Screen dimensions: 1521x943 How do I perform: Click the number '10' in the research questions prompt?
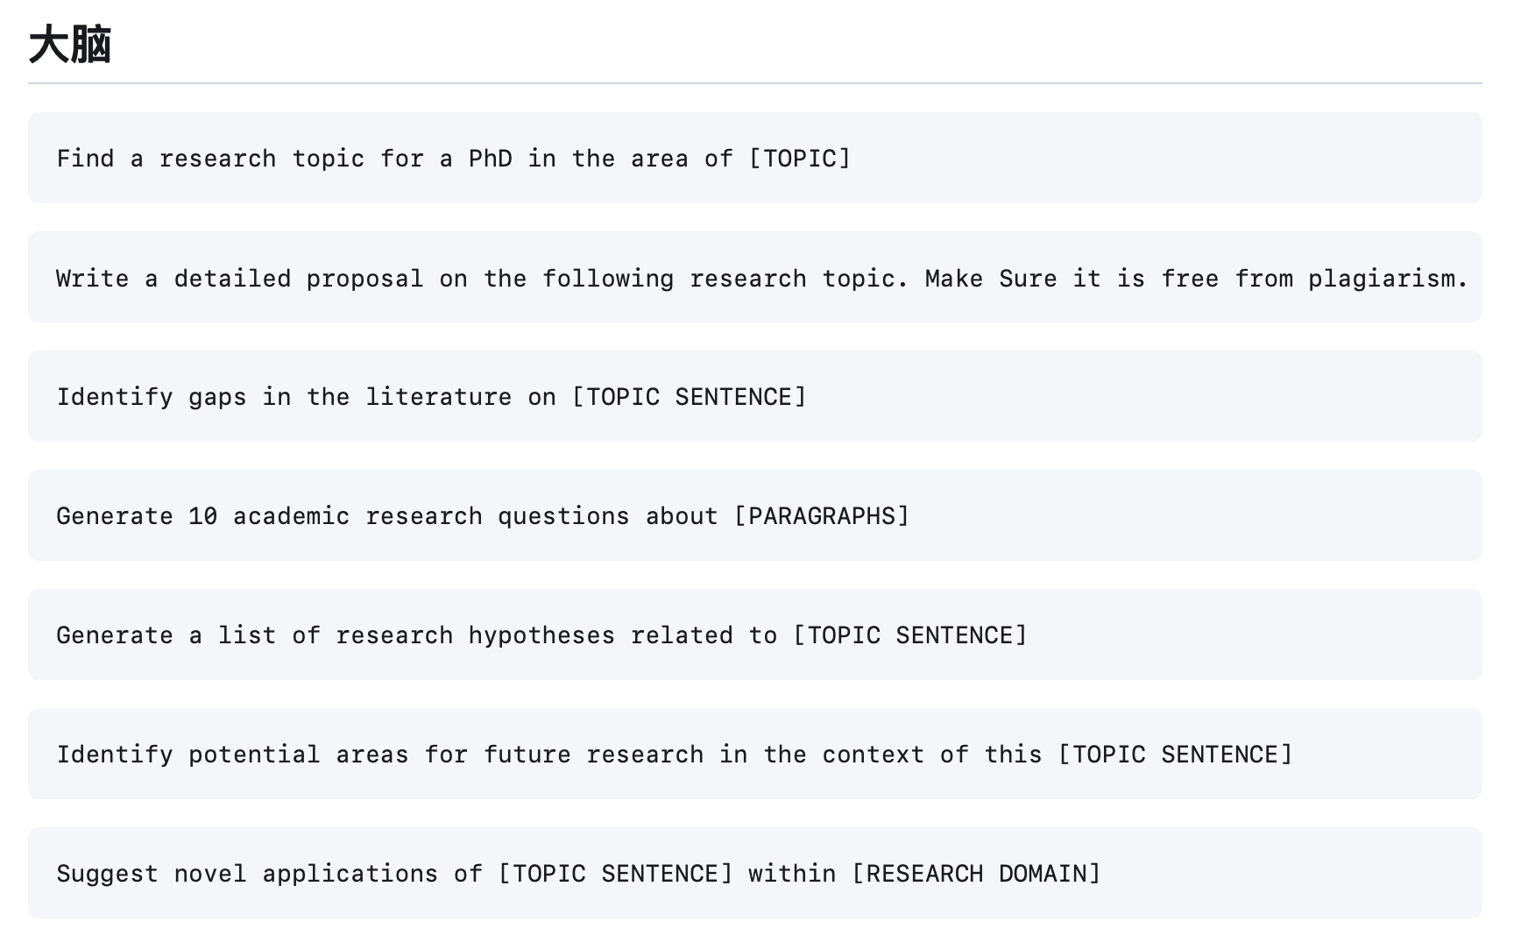[x=202, y=516]
